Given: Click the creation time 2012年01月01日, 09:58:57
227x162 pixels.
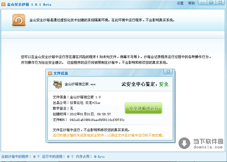Looking at the screenshot, I should click(x=90, y=114).
